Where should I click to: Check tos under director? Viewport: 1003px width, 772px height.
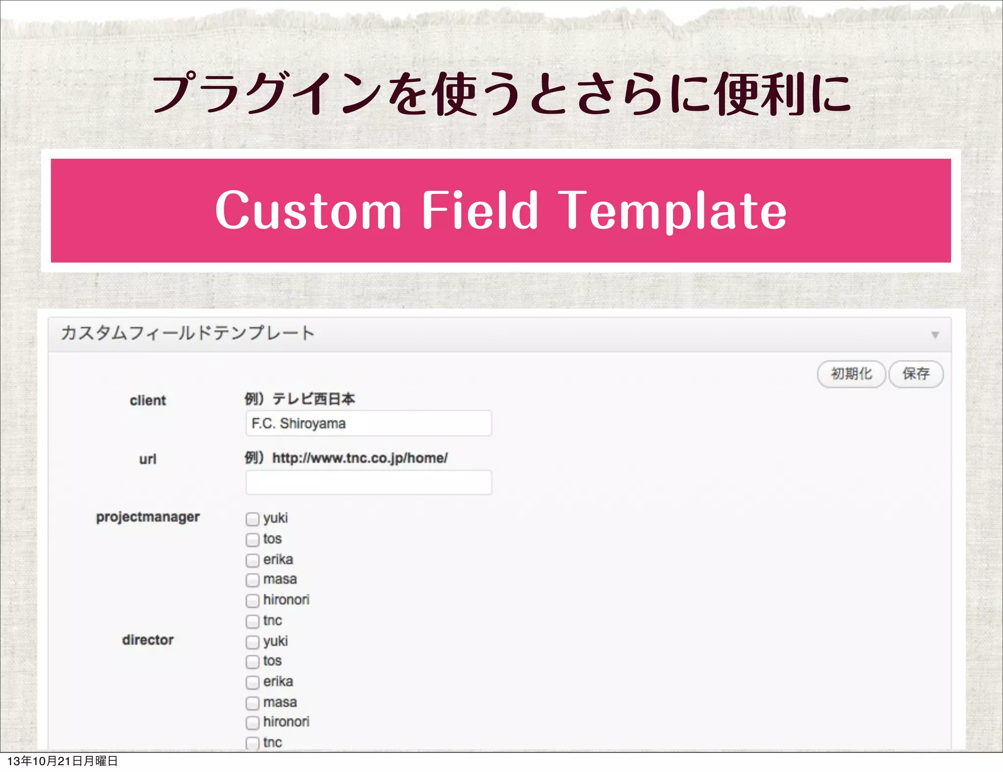(x=253, y=662)
